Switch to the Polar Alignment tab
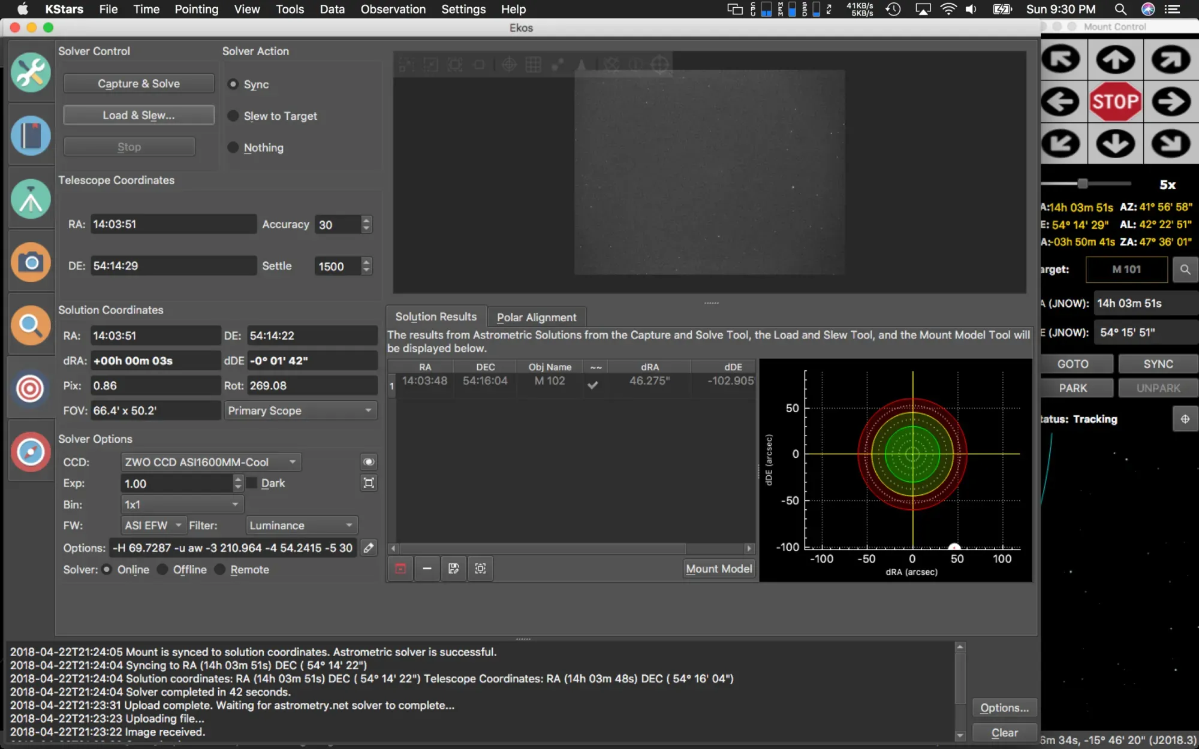The width and height of the screenshot is (1199, 749). tap(536, 317)
